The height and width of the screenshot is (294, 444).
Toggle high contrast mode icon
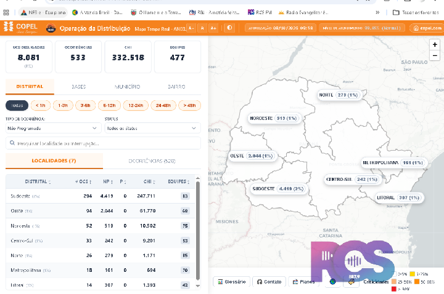(229, 28)
